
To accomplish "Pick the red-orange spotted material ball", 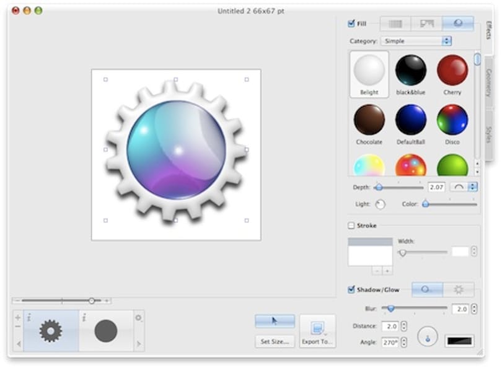I will (x=411, y=165).
